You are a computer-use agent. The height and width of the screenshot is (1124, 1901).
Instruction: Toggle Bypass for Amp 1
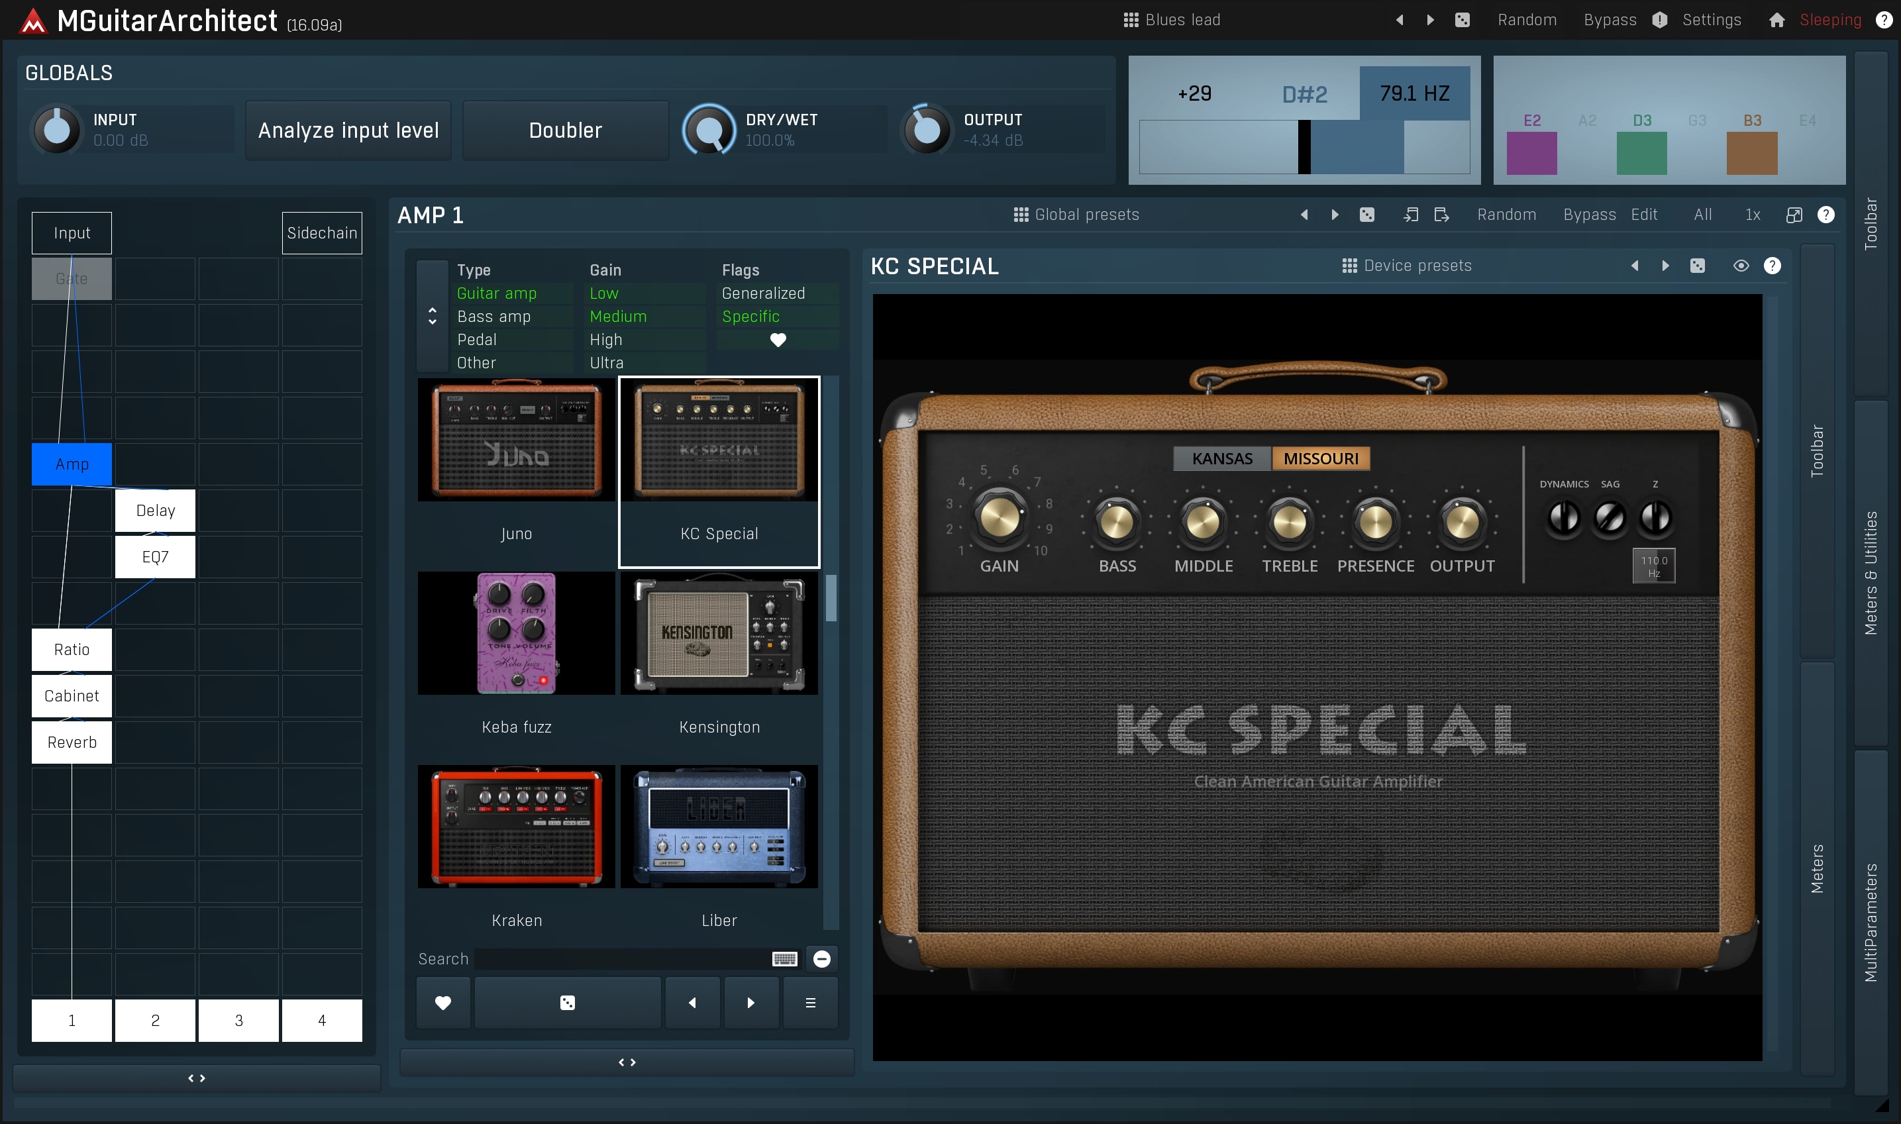[1589, 215]
